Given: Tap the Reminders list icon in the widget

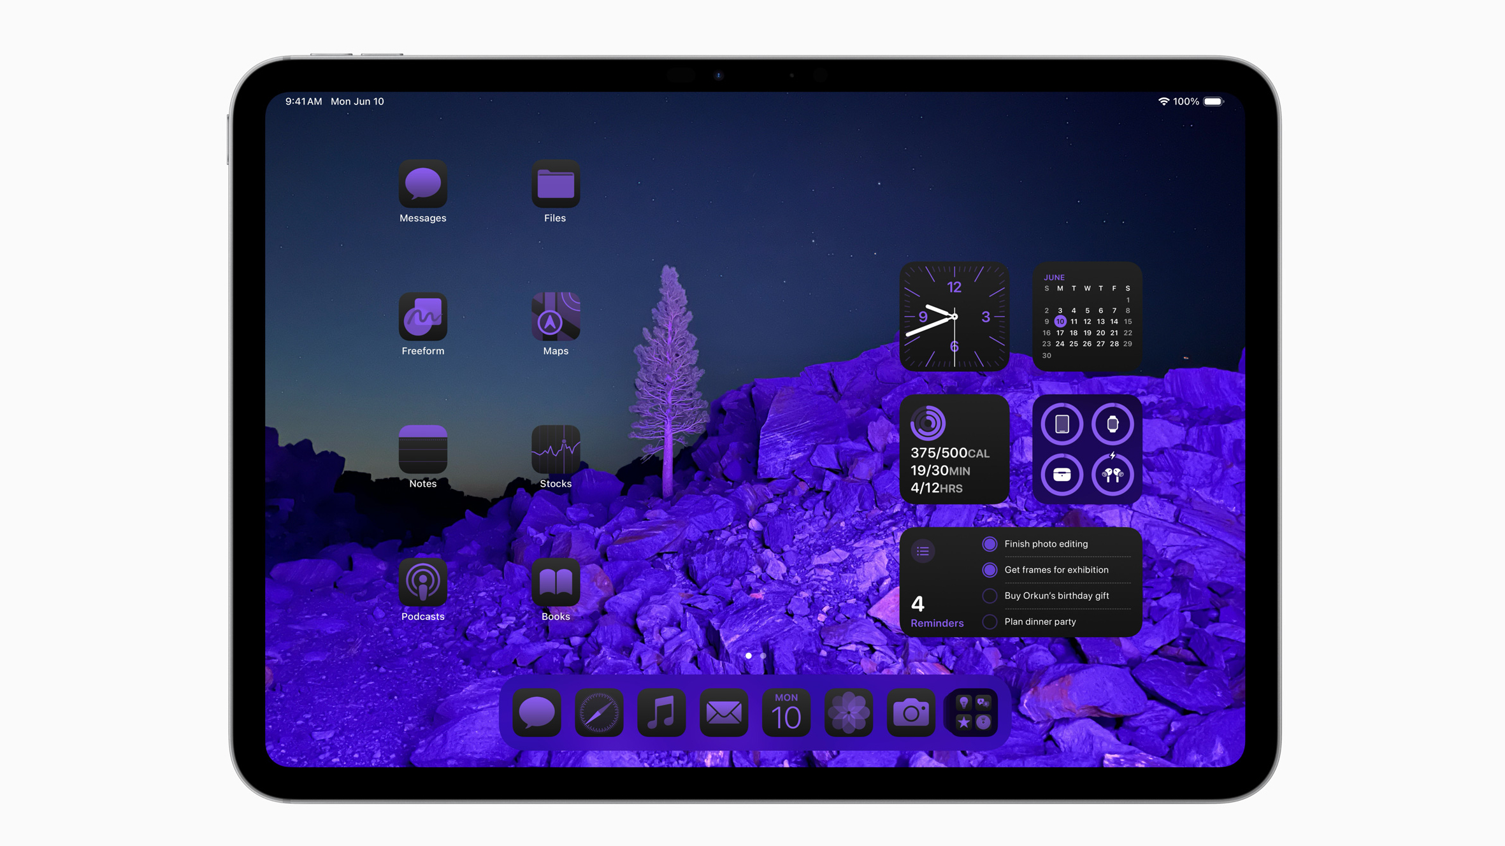Looking at the screenshot, I should (x=923, y=550).
